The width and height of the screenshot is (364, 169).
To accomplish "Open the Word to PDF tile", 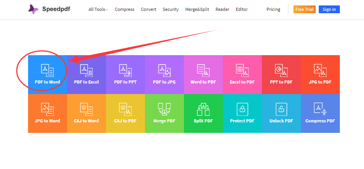I will point(203,75).
